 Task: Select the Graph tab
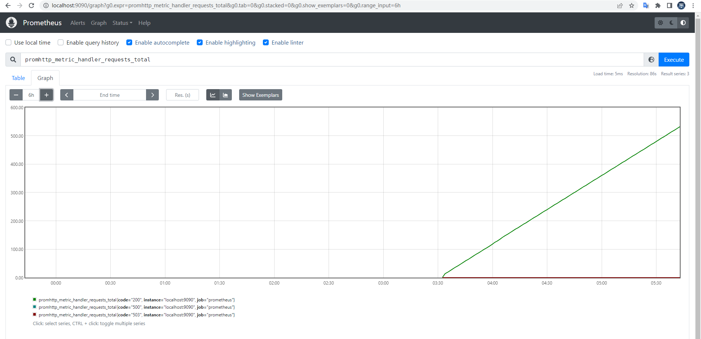tap(45, 78)
